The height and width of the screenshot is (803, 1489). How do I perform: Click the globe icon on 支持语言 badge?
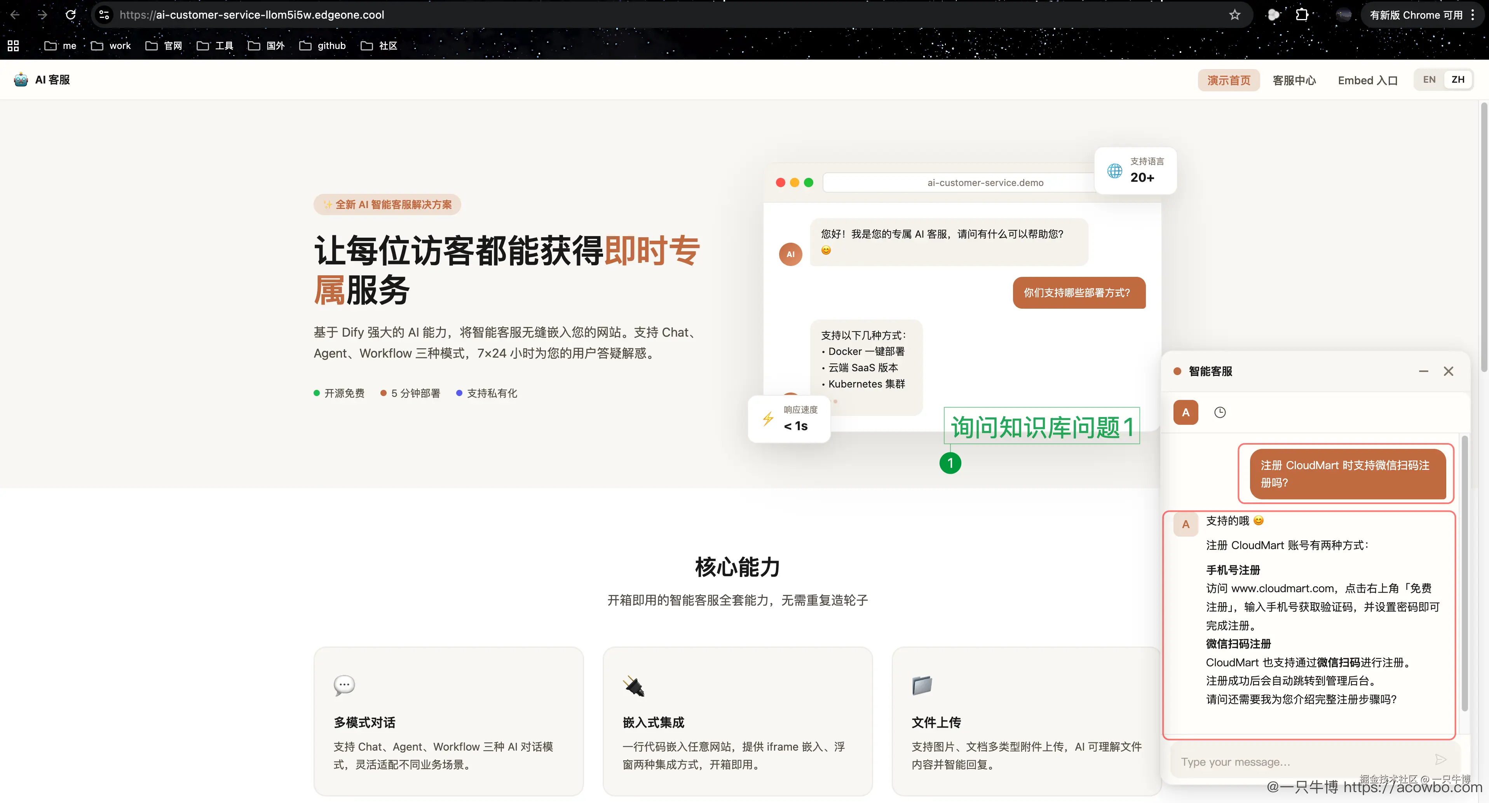pos(1114,171)
